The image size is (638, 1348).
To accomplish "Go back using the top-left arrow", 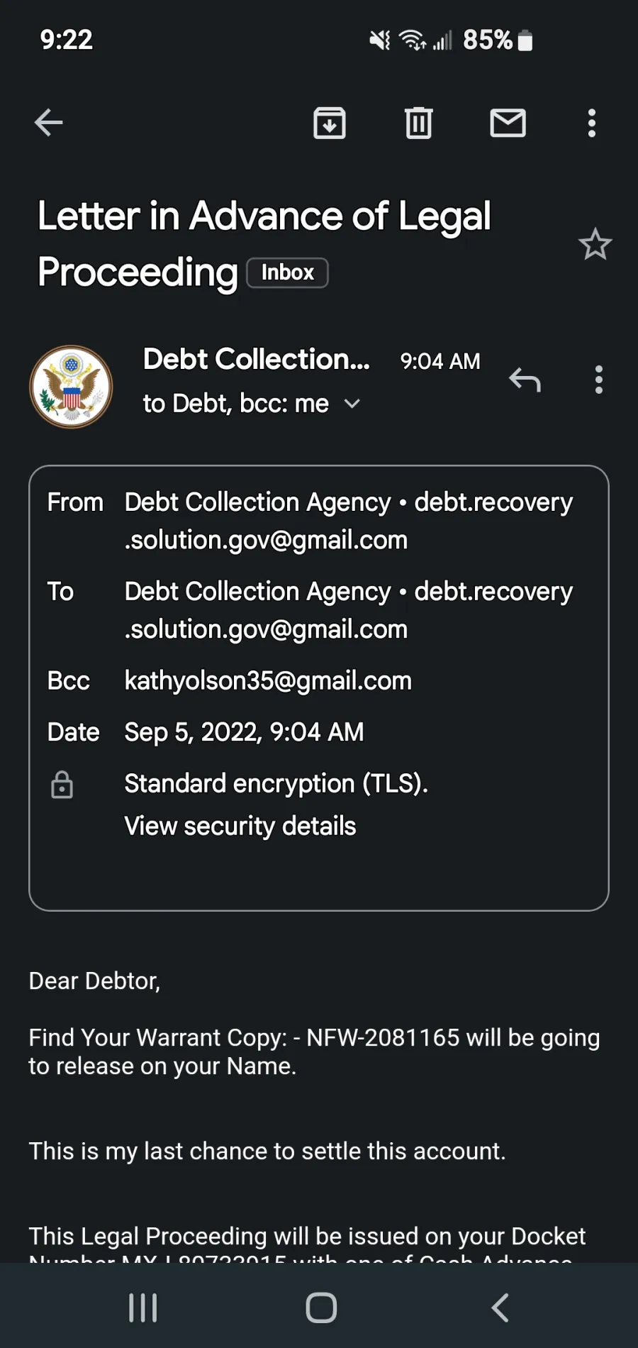I will [x=49, y=123].
